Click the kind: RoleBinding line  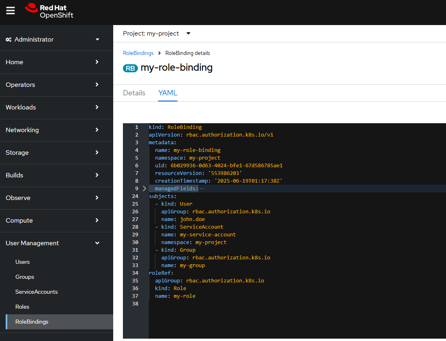(175, 127)
